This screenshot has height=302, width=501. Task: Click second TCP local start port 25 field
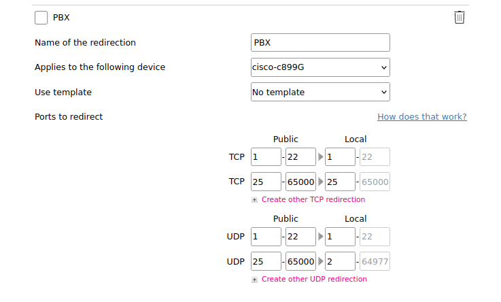[x=340, y=182]
